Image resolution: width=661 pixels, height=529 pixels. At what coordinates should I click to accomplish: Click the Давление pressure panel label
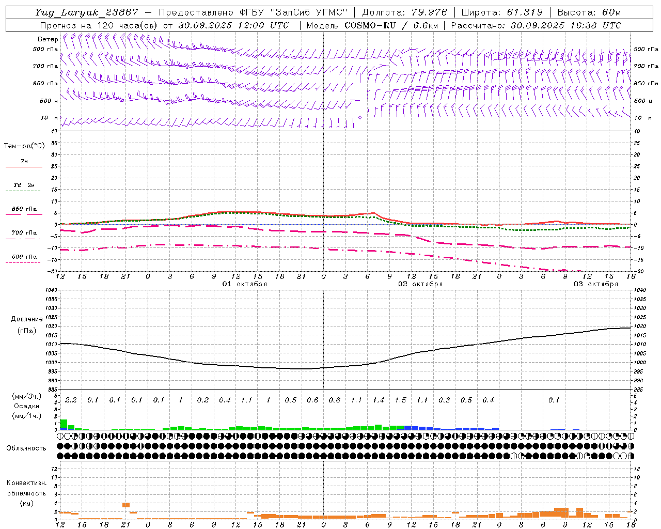pyautogui.click(x=27, y=319)
